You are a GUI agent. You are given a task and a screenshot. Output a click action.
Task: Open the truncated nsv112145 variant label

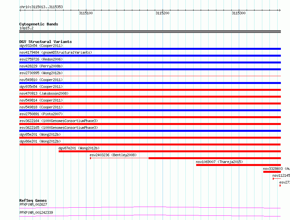click(x=281, y=175)
